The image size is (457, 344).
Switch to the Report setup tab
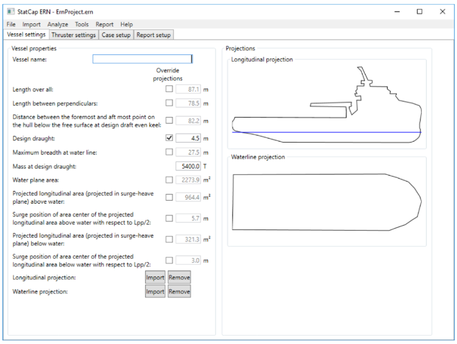click(154, 35)
